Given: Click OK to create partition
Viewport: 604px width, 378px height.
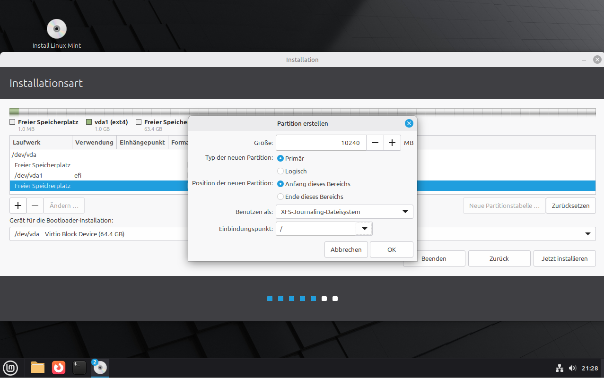Looking at the screenshot, I should click(391, 249).
